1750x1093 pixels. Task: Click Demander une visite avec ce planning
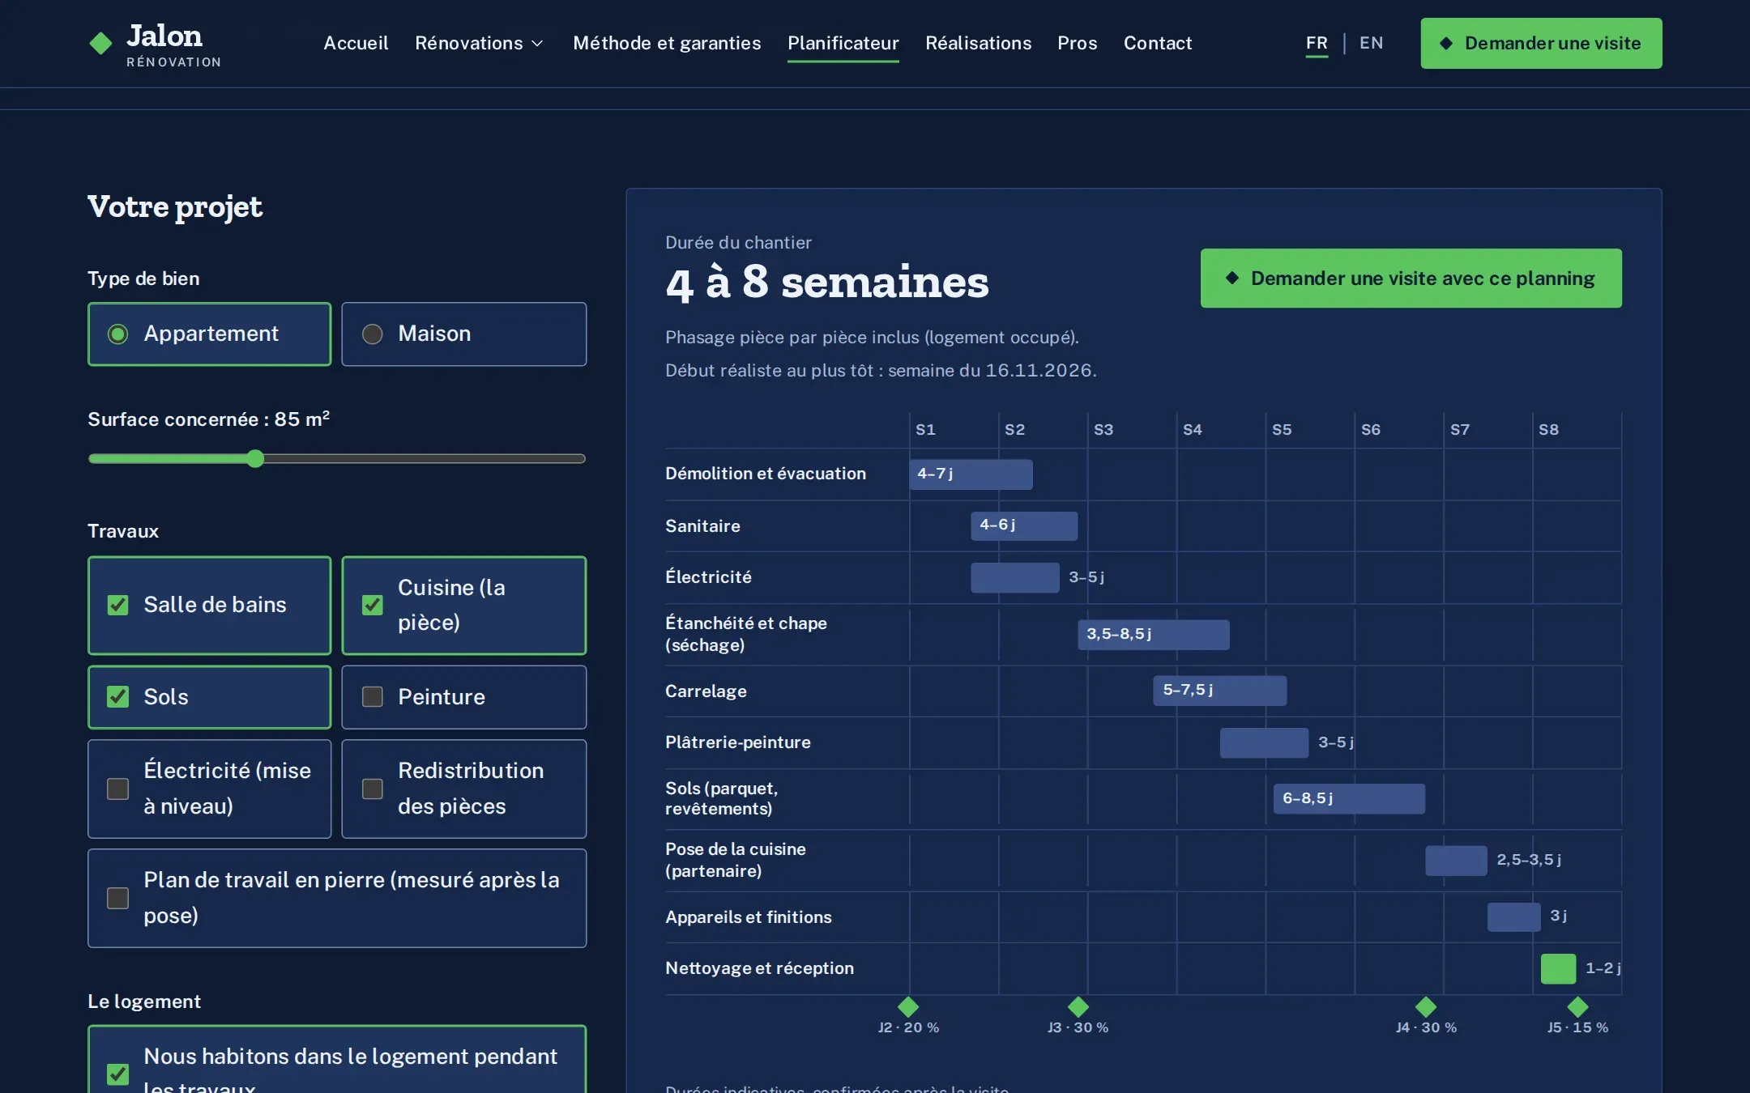click(x=1411, y=278)
